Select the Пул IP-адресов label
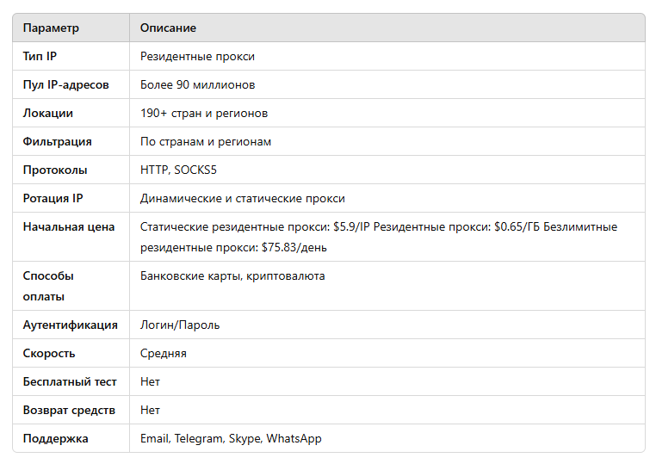The height and width of the screenshot is (464, 656). [x=65, y=85]
